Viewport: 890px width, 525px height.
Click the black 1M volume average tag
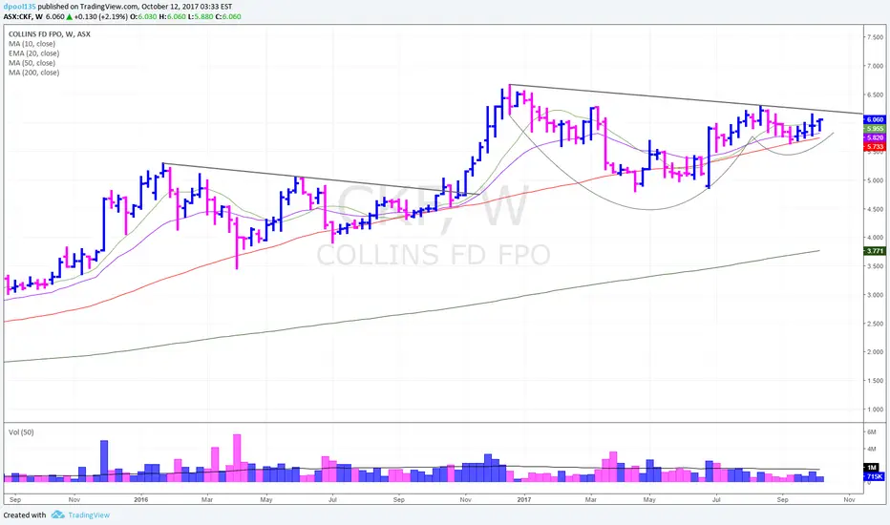(x=872, y=468)
